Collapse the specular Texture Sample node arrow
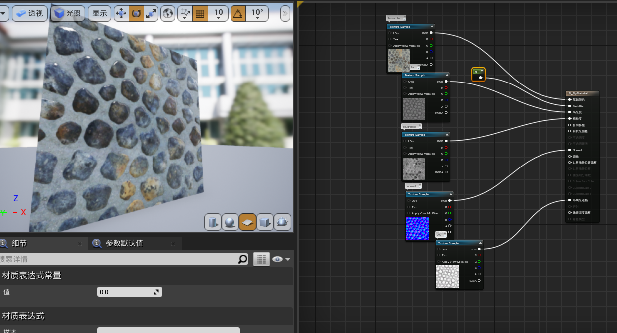Viewport: 617px width, 333px height. (447, 75)
